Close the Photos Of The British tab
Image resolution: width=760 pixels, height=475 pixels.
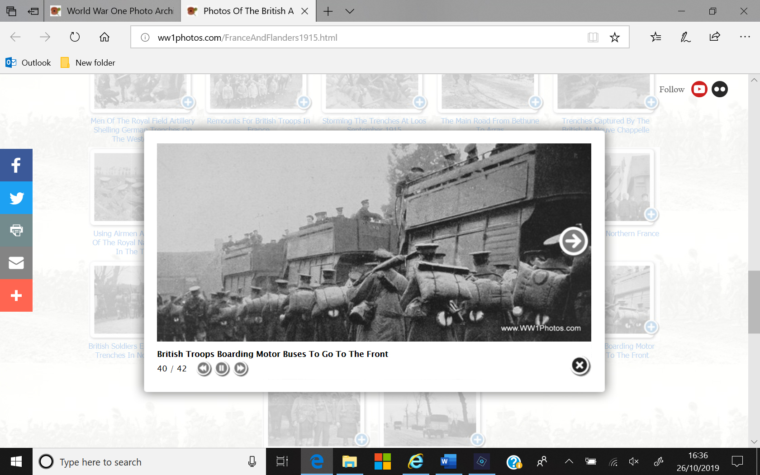click(305, 11)
